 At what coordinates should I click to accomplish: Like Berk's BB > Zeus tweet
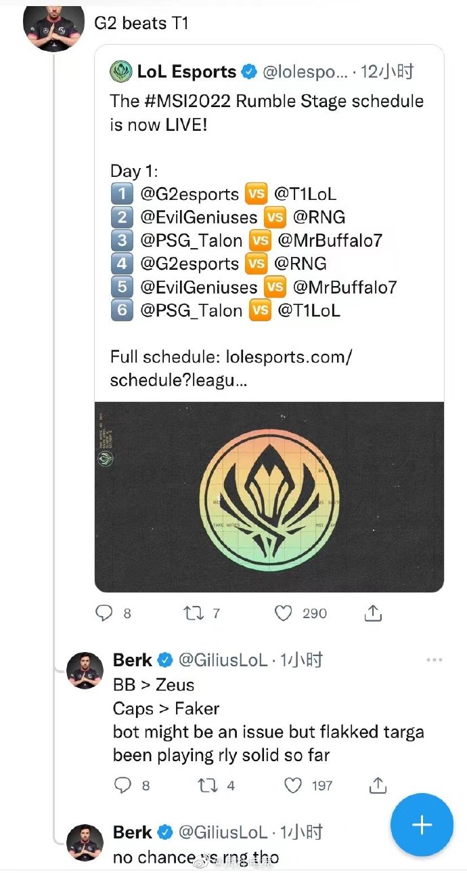(x=293, y=785)
